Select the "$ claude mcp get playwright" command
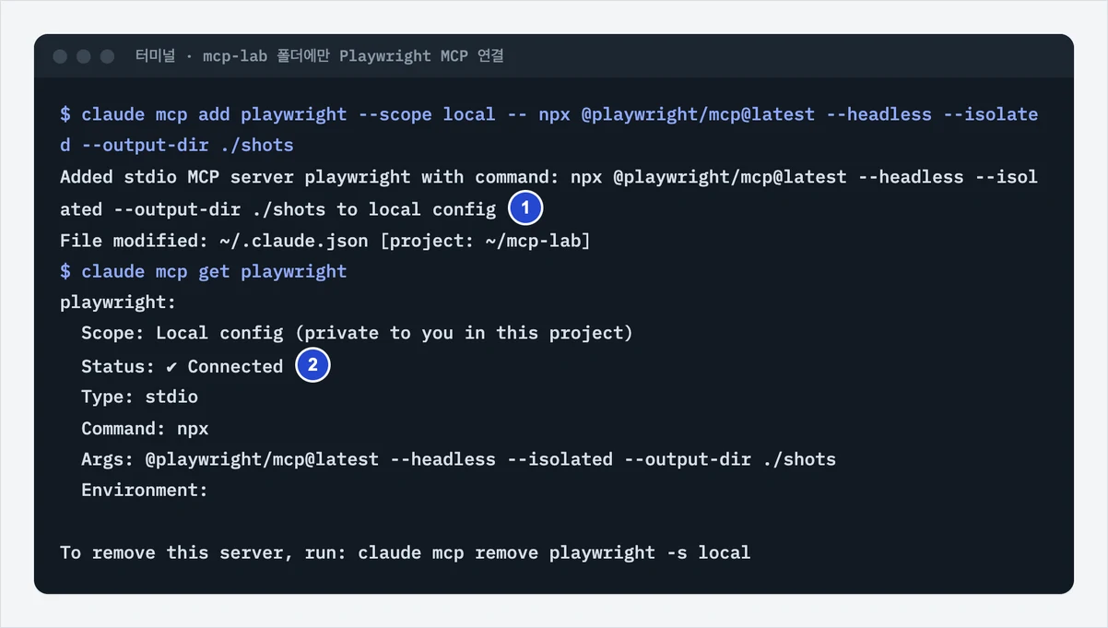The width and height of the screenshot is (1108, 628). click(204, 271)
